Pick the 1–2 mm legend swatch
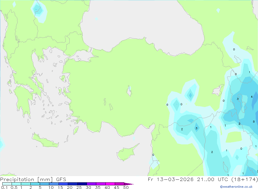Viewport: 258px width, 189px height. click(x=26, y=184)
